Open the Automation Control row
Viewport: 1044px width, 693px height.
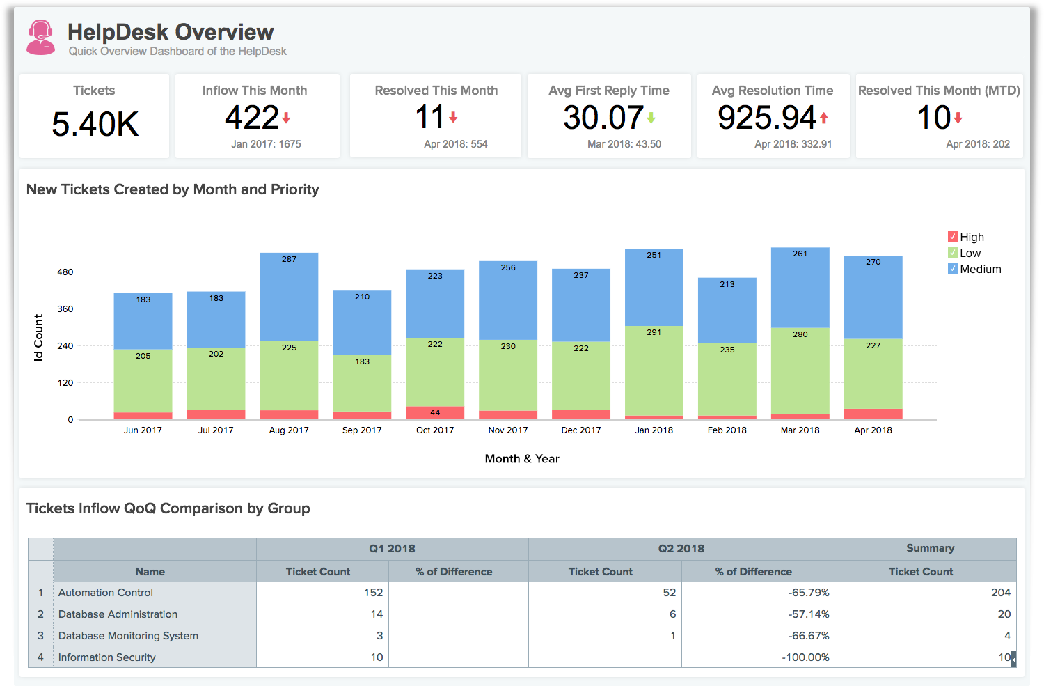106,593
